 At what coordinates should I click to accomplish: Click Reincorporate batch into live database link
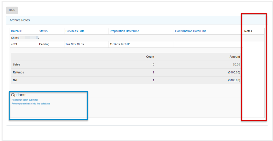click(x=31, y=104)
